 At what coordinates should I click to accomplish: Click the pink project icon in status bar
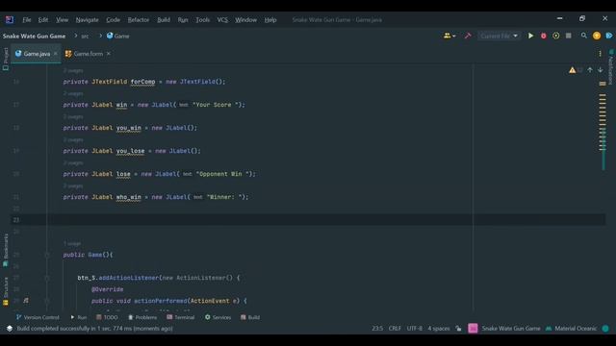pyautogui.click(x=473, y=329)
